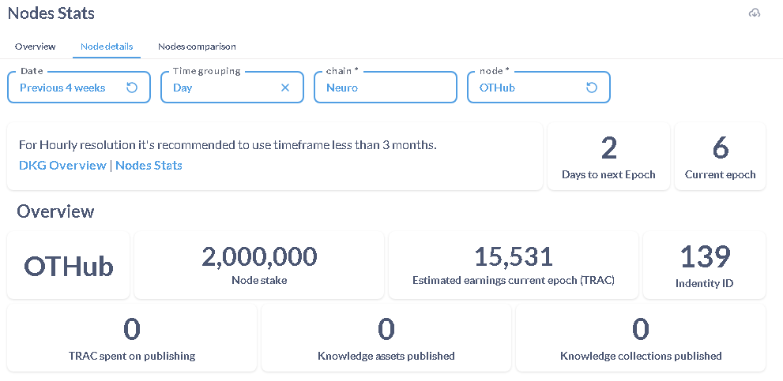The image size is (783, 381).
Task: Click the Node stake label
Action: pyautogui.click(x=259, y=280)
